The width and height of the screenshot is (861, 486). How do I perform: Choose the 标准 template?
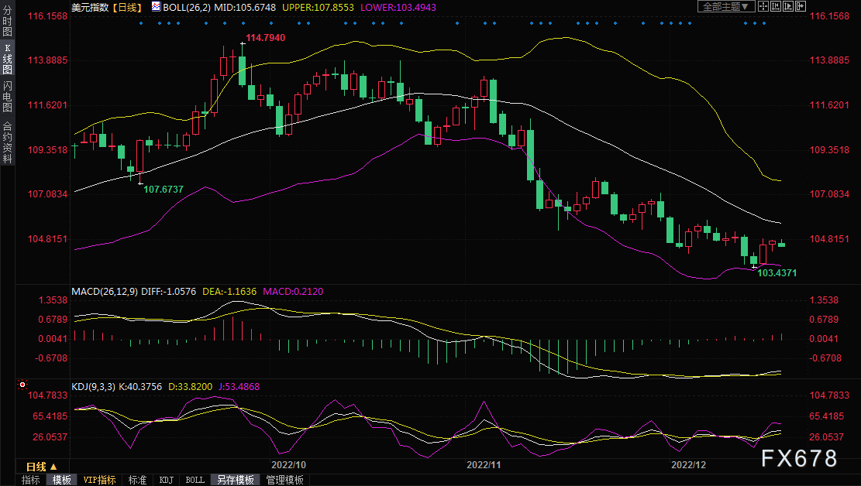coord(137,480)
